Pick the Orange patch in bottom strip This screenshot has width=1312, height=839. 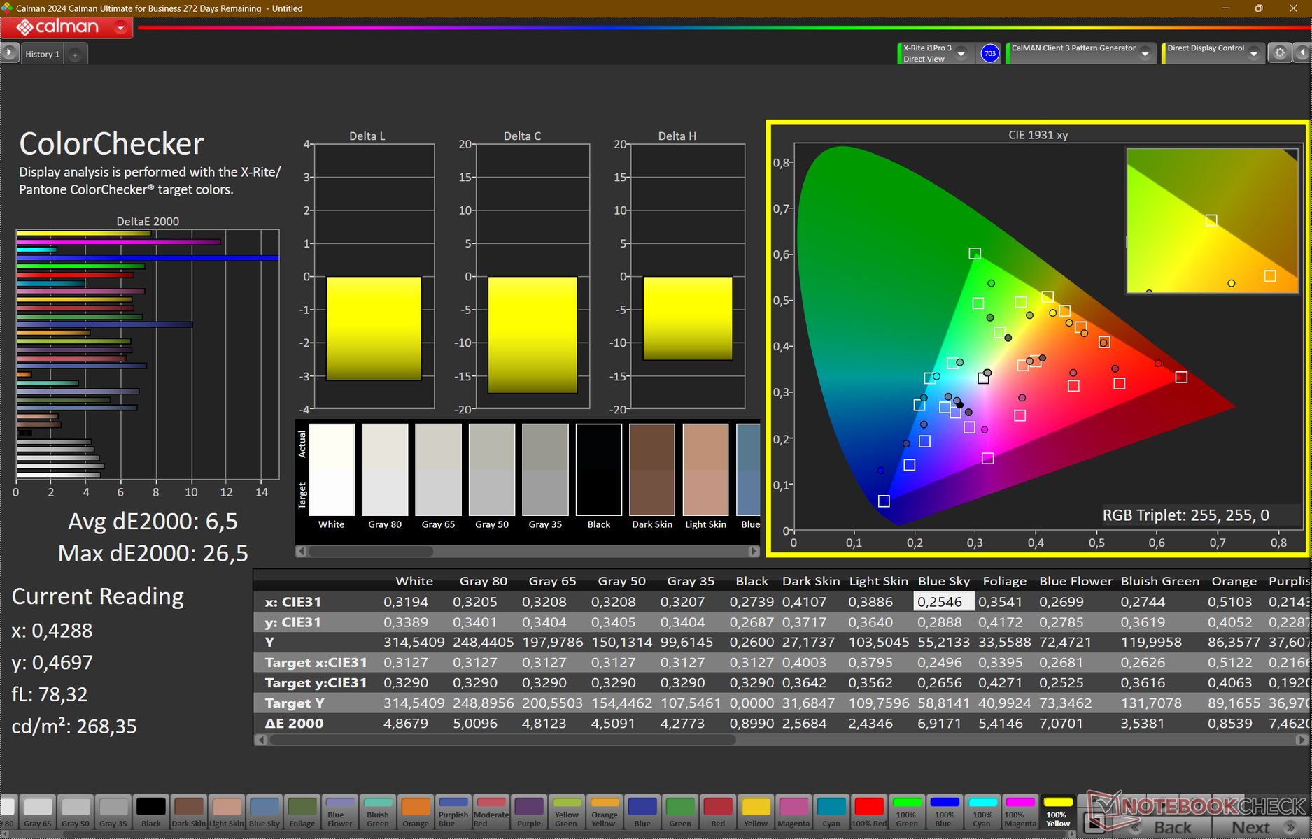(x=416, y=811)
